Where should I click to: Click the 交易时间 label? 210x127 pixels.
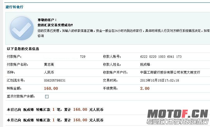tap(110, 80)
